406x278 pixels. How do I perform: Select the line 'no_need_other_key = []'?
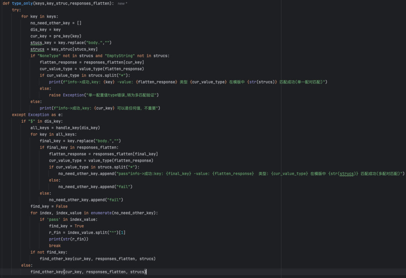[56, 23]
